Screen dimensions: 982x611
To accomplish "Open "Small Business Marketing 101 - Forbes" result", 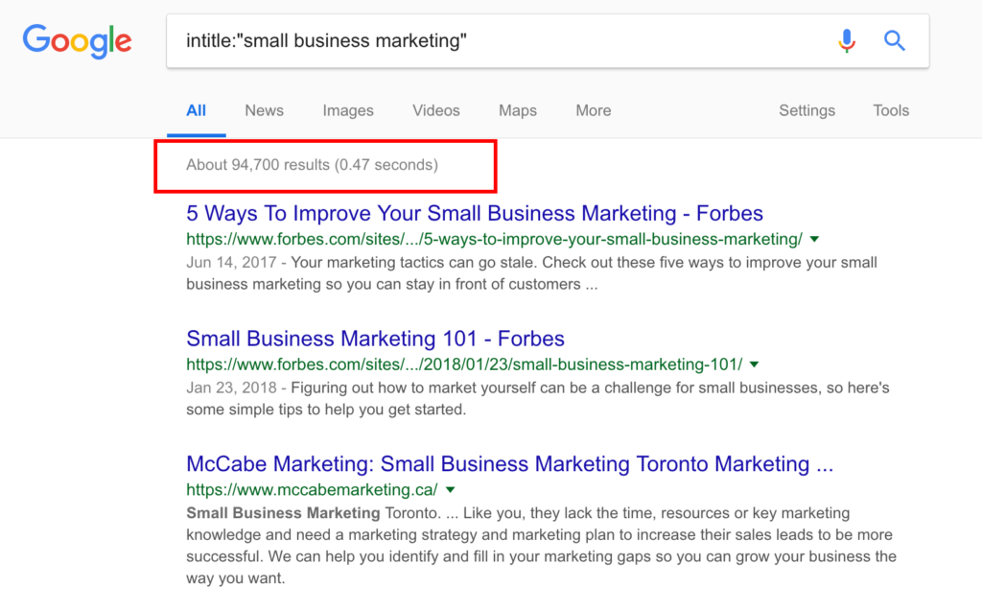I will [x=375, y=339].
